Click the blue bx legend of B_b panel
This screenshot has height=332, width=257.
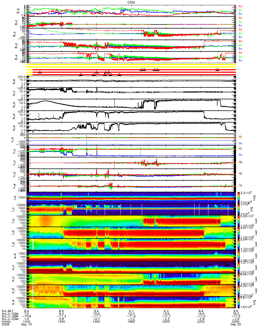[x=240, y=14]
